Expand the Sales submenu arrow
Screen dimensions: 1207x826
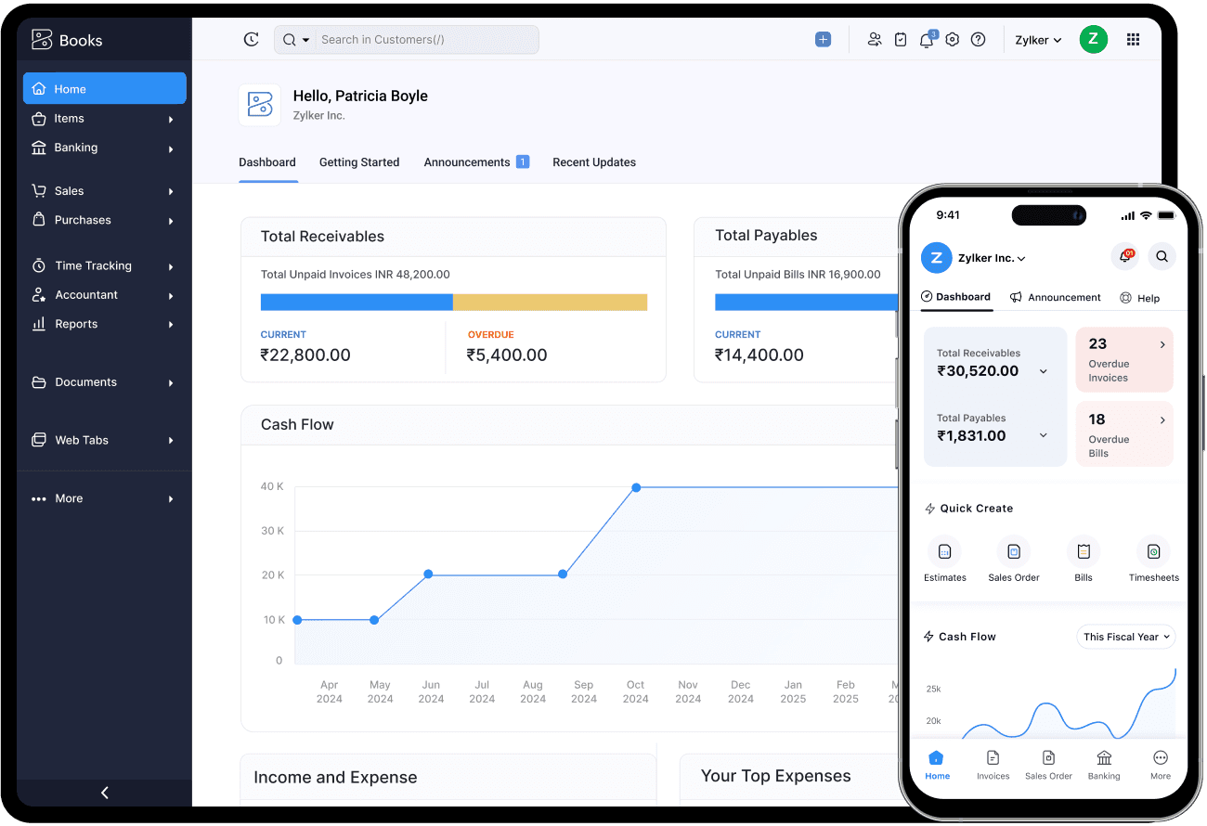point(171,192)
